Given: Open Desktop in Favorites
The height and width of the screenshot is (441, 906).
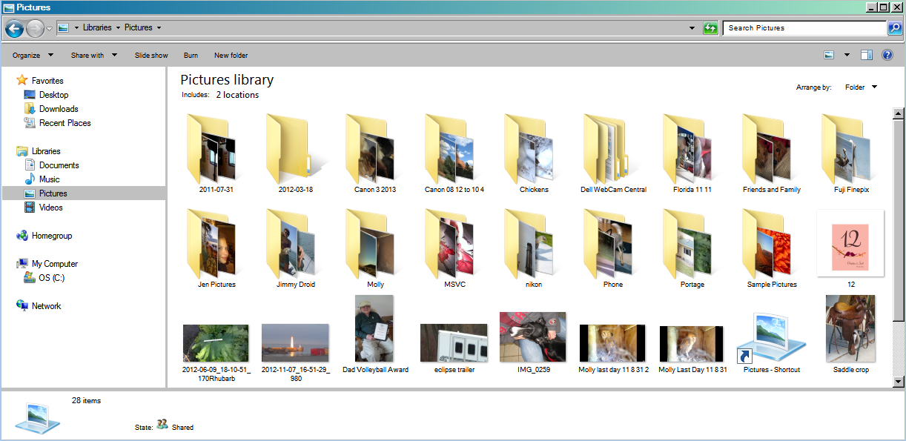Looking at the screenshot, I should pos(53,95).
